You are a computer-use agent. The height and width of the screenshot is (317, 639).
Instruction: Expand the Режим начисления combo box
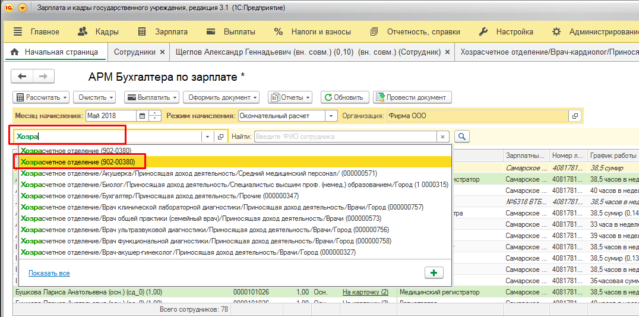click(331, 116)
